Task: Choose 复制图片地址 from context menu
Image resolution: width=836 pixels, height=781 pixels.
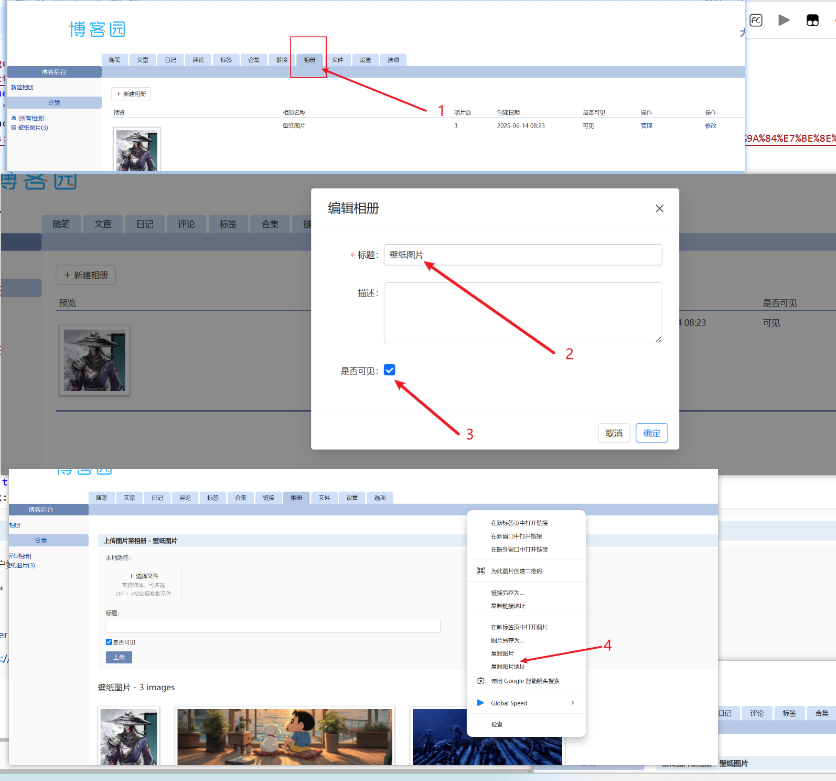Action: pos(526,667)
